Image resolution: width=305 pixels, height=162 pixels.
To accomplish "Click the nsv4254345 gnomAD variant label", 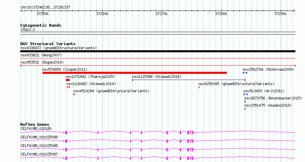I will click(x=236, y=84).
